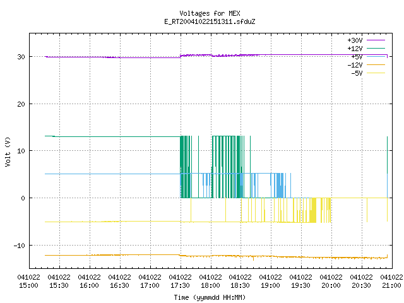Click the x-axis tick label '041022 16:30'

pyautogui.click(x=120, y=282)
